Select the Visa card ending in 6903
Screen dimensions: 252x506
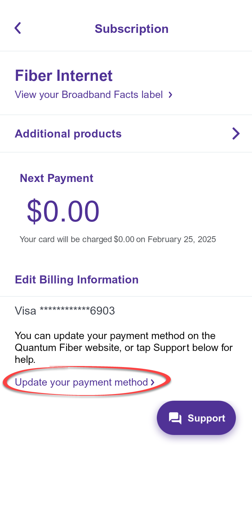click(x=65, y=311)
